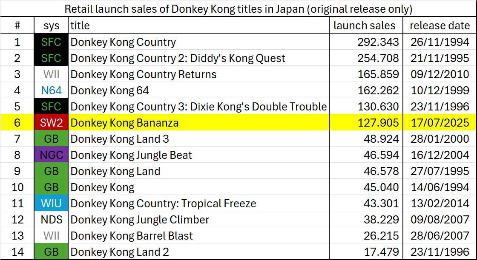Image resolution: width=477 pixels, height=260 pixels.
Task: Select the 17.479 sales value cell
Action: pyautogui.click(x=366, y=252)
